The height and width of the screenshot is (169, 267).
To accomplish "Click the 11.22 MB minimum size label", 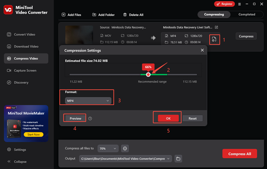I will [x=76, y=82].
